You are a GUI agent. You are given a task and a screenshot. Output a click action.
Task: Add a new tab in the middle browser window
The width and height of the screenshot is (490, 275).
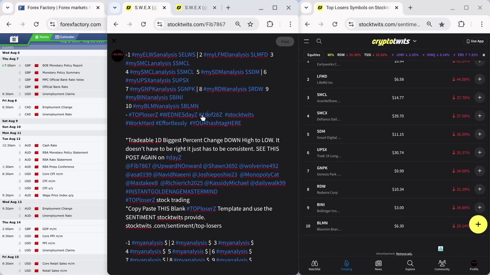(x=228, y=8)
